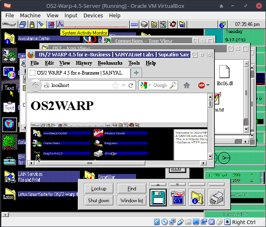
Task: Click the floppy disk drive A icon
Action: 158,198
